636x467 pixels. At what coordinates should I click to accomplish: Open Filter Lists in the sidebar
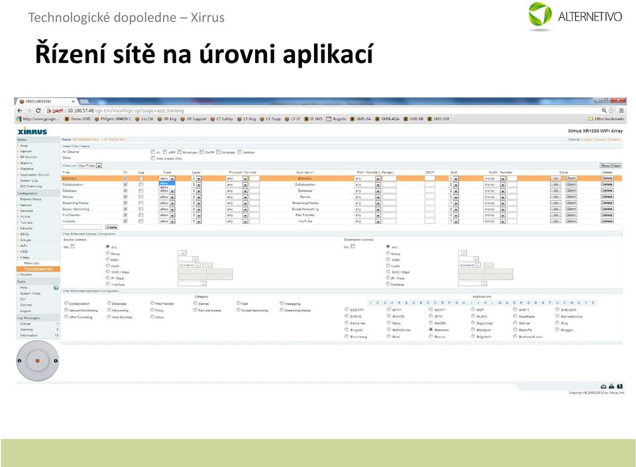32,263
